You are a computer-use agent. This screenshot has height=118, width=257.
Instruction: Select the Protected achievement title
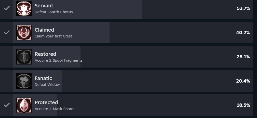click(x=46, y=102)
